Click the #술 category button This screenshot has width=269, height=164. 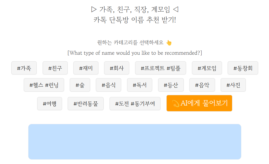coord(80,85)
